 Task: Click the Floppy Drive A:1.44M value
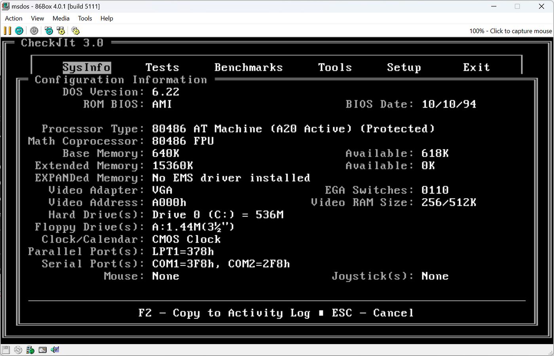coord(193,227)
